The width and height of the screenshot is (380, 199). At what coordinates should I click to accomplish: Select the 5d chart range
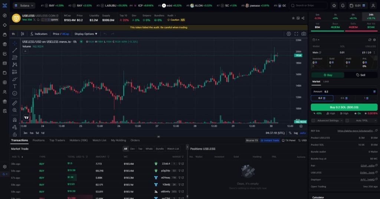pyautogui.click(x=37, y=133)
